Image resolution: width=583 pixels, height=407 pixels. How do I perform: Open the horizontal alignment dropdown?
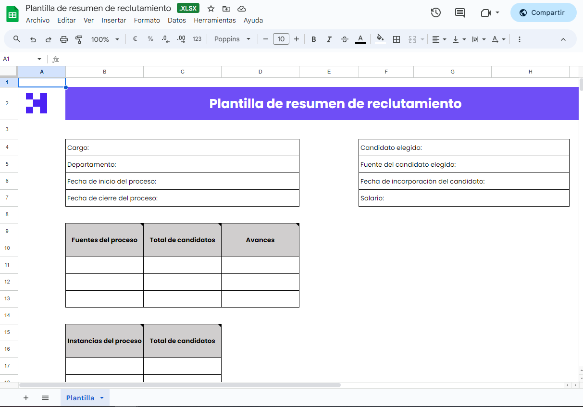(x=439, y=39)
